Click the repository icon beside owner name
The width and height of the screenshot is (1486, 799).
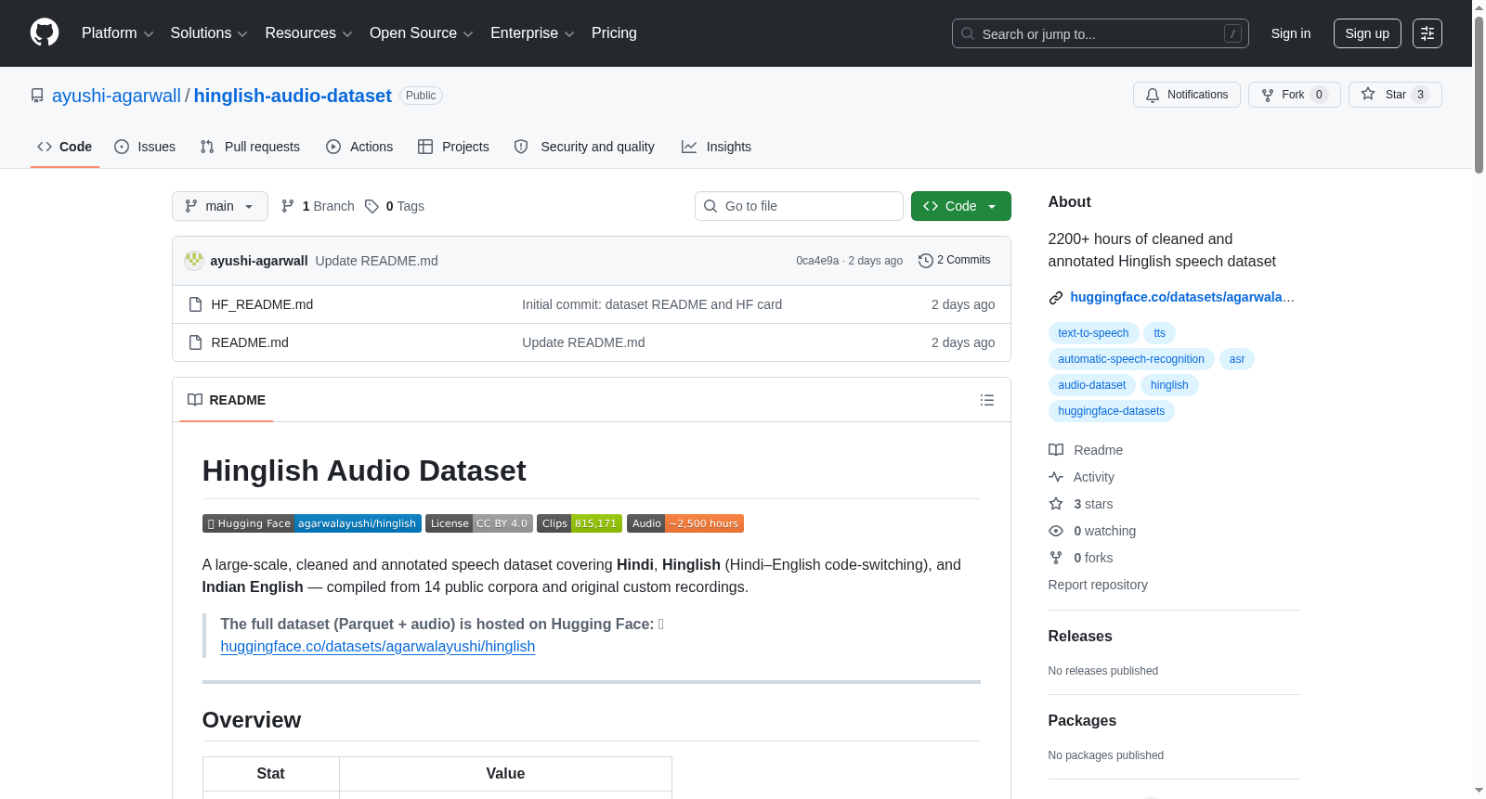[37, 96]
